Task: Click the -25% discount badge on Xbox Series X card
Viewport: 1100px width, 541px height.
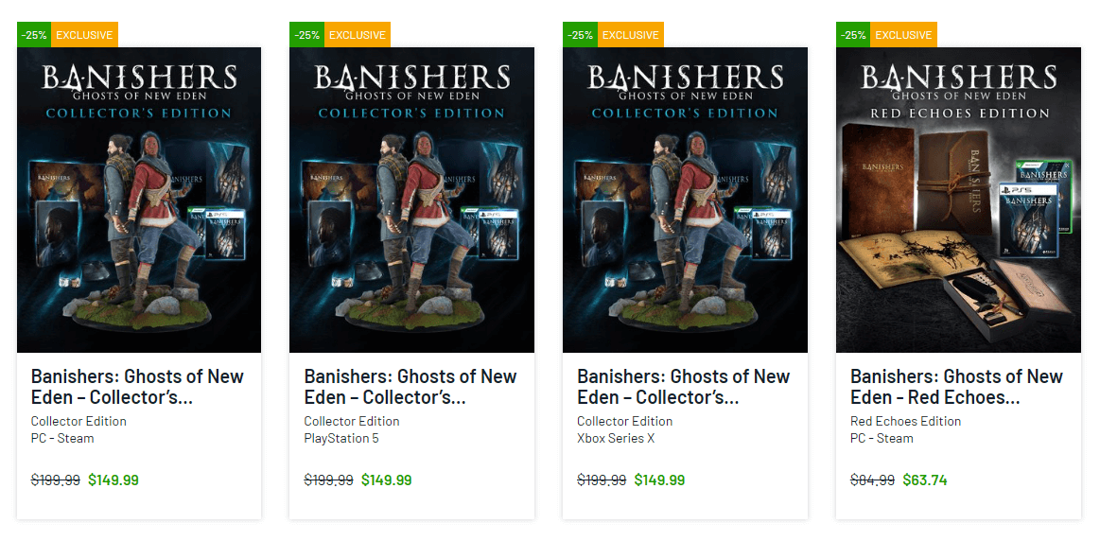Action: click(x=580, y=35)
